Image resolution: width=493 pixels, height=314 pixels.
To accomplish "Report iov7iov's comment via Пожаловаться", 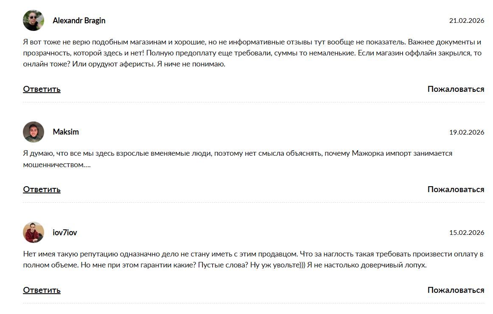I will coord(456,290).
